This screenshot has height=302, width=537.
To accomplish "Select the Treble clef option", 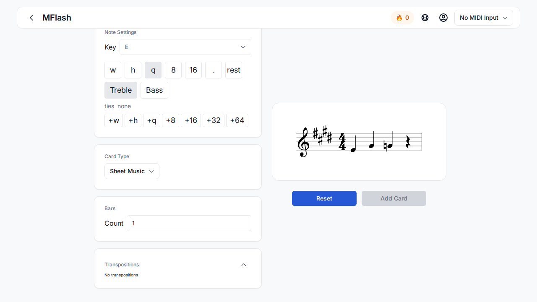I will [121, 90].
